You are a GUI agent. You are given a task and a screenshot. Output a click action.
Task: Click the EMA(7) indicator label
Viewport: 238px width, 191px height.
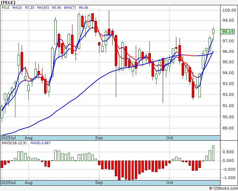pyautogui.click(x=70, y=8)
